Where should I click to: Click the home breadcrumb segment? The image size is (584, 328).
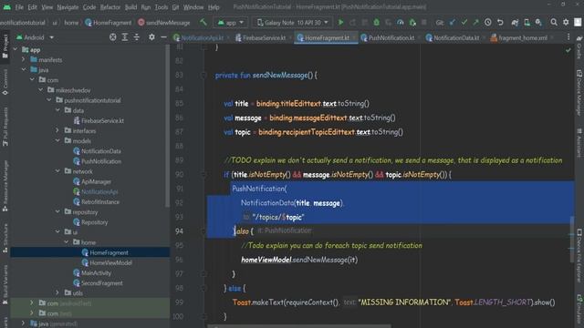point(71,23)
